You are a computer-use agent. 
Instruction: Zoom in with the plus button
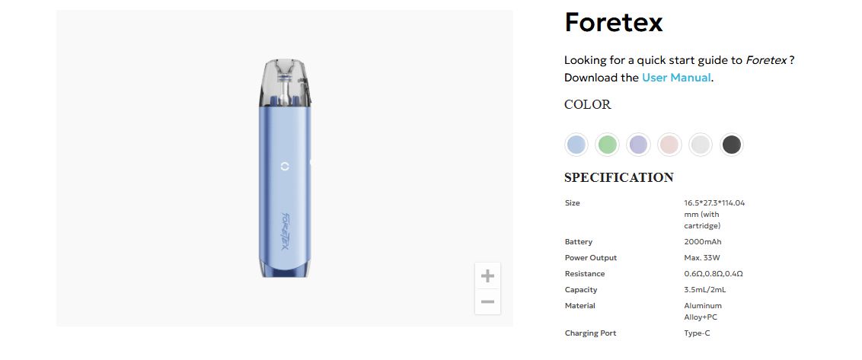(x=488, y=276)
